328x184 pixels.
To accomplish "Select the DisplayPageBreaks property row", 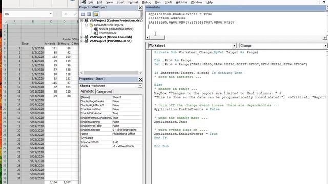I will (111, 101).
